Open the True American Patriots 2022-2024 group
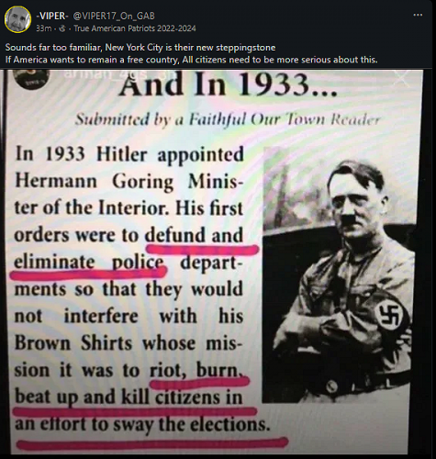 click(x=135, y=28)
